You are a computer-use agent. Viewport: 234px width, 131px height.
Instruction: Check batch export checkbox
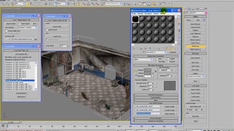47,30
